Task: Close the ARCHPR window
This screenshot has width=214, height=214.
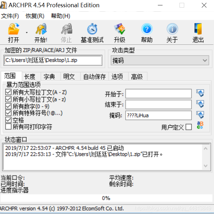Action: pyautogui.click(x=204, y=5)
